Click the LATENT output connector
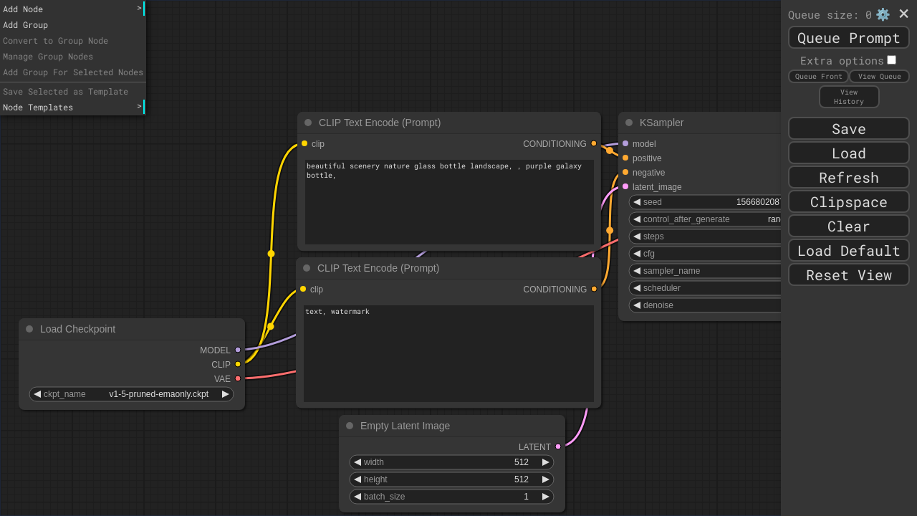 (558, 446)
